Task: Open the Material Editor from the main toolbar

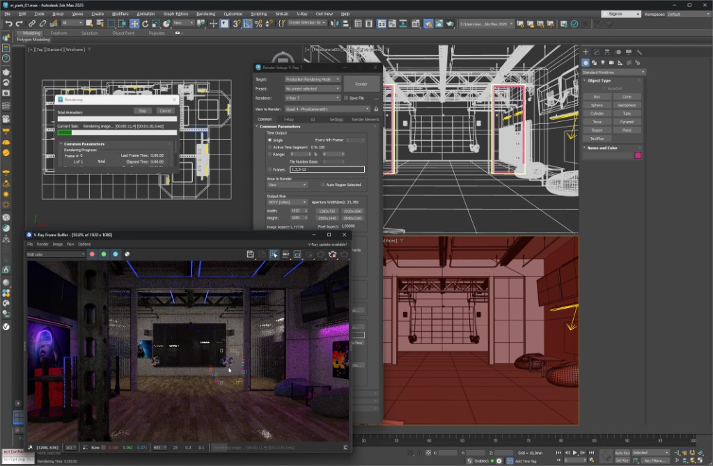Action: [x=382, y=24]
